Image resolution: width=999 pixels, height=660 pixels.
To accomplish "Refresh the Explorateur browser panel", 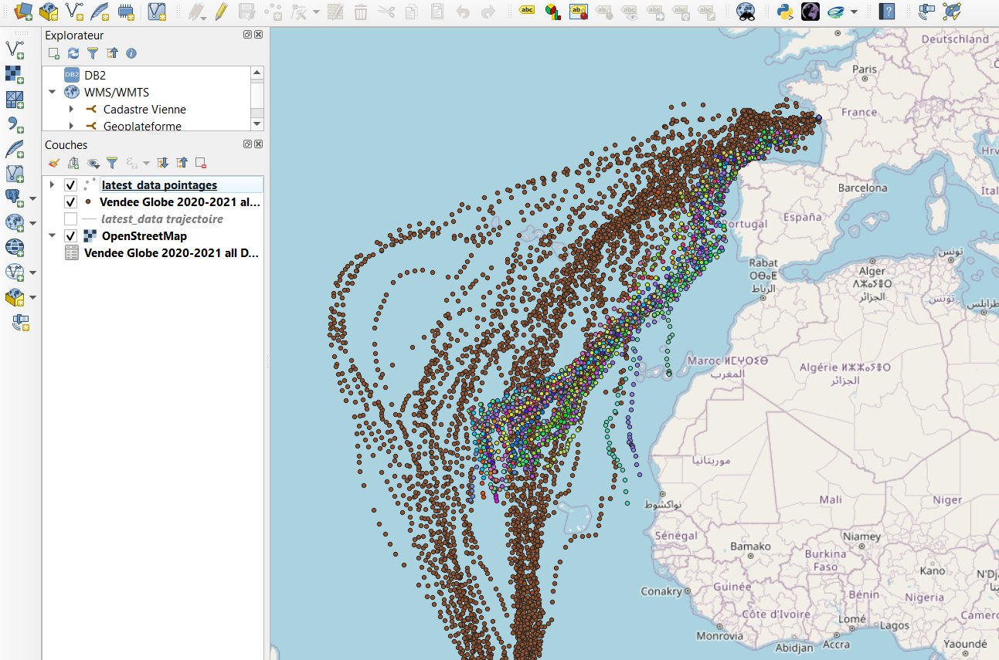I will tap(73, 53).
